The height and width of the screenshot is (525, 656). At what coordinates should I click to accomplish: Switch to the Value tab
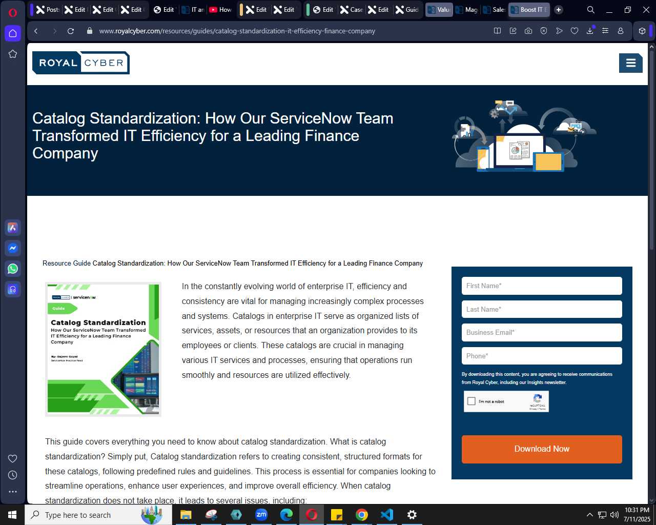(439, 10)
